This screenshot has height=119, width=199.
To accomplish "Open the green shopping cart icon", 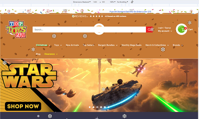I will (x=181, y=29).
